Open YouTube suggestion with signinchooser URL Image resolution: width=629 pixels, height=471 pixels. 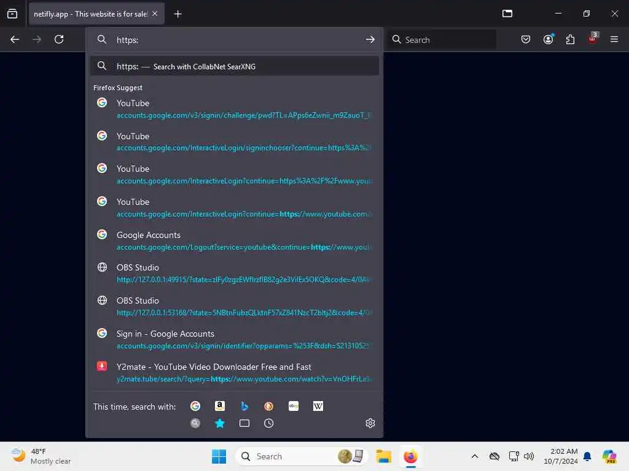tap(235, 142)
